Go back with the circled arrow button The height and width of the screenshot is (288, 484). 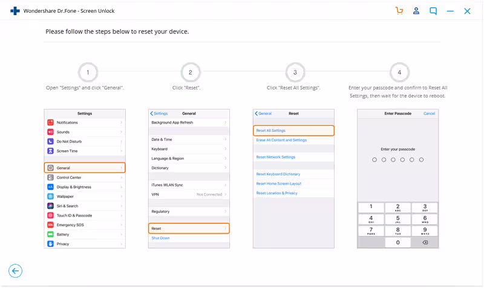[15, 271]
